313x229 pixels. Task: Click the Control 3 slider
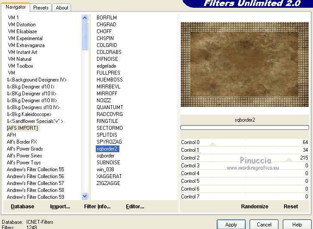point(244,166)
